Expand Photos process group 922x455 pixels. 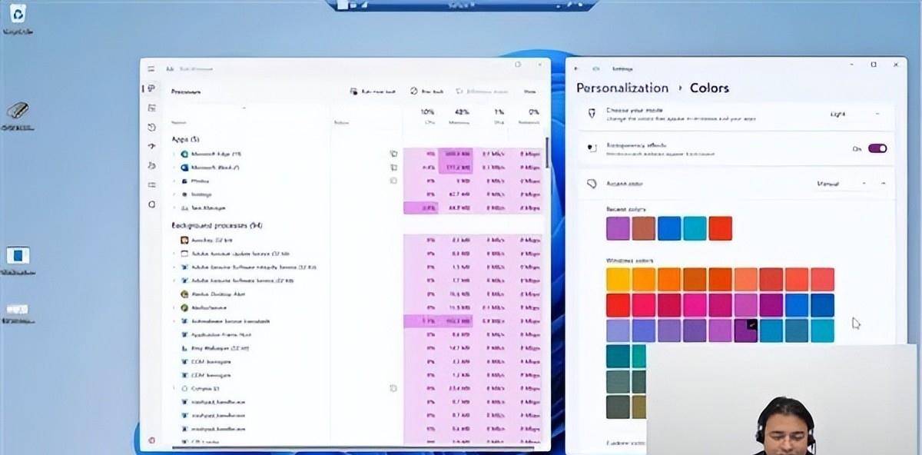(174, 181)
